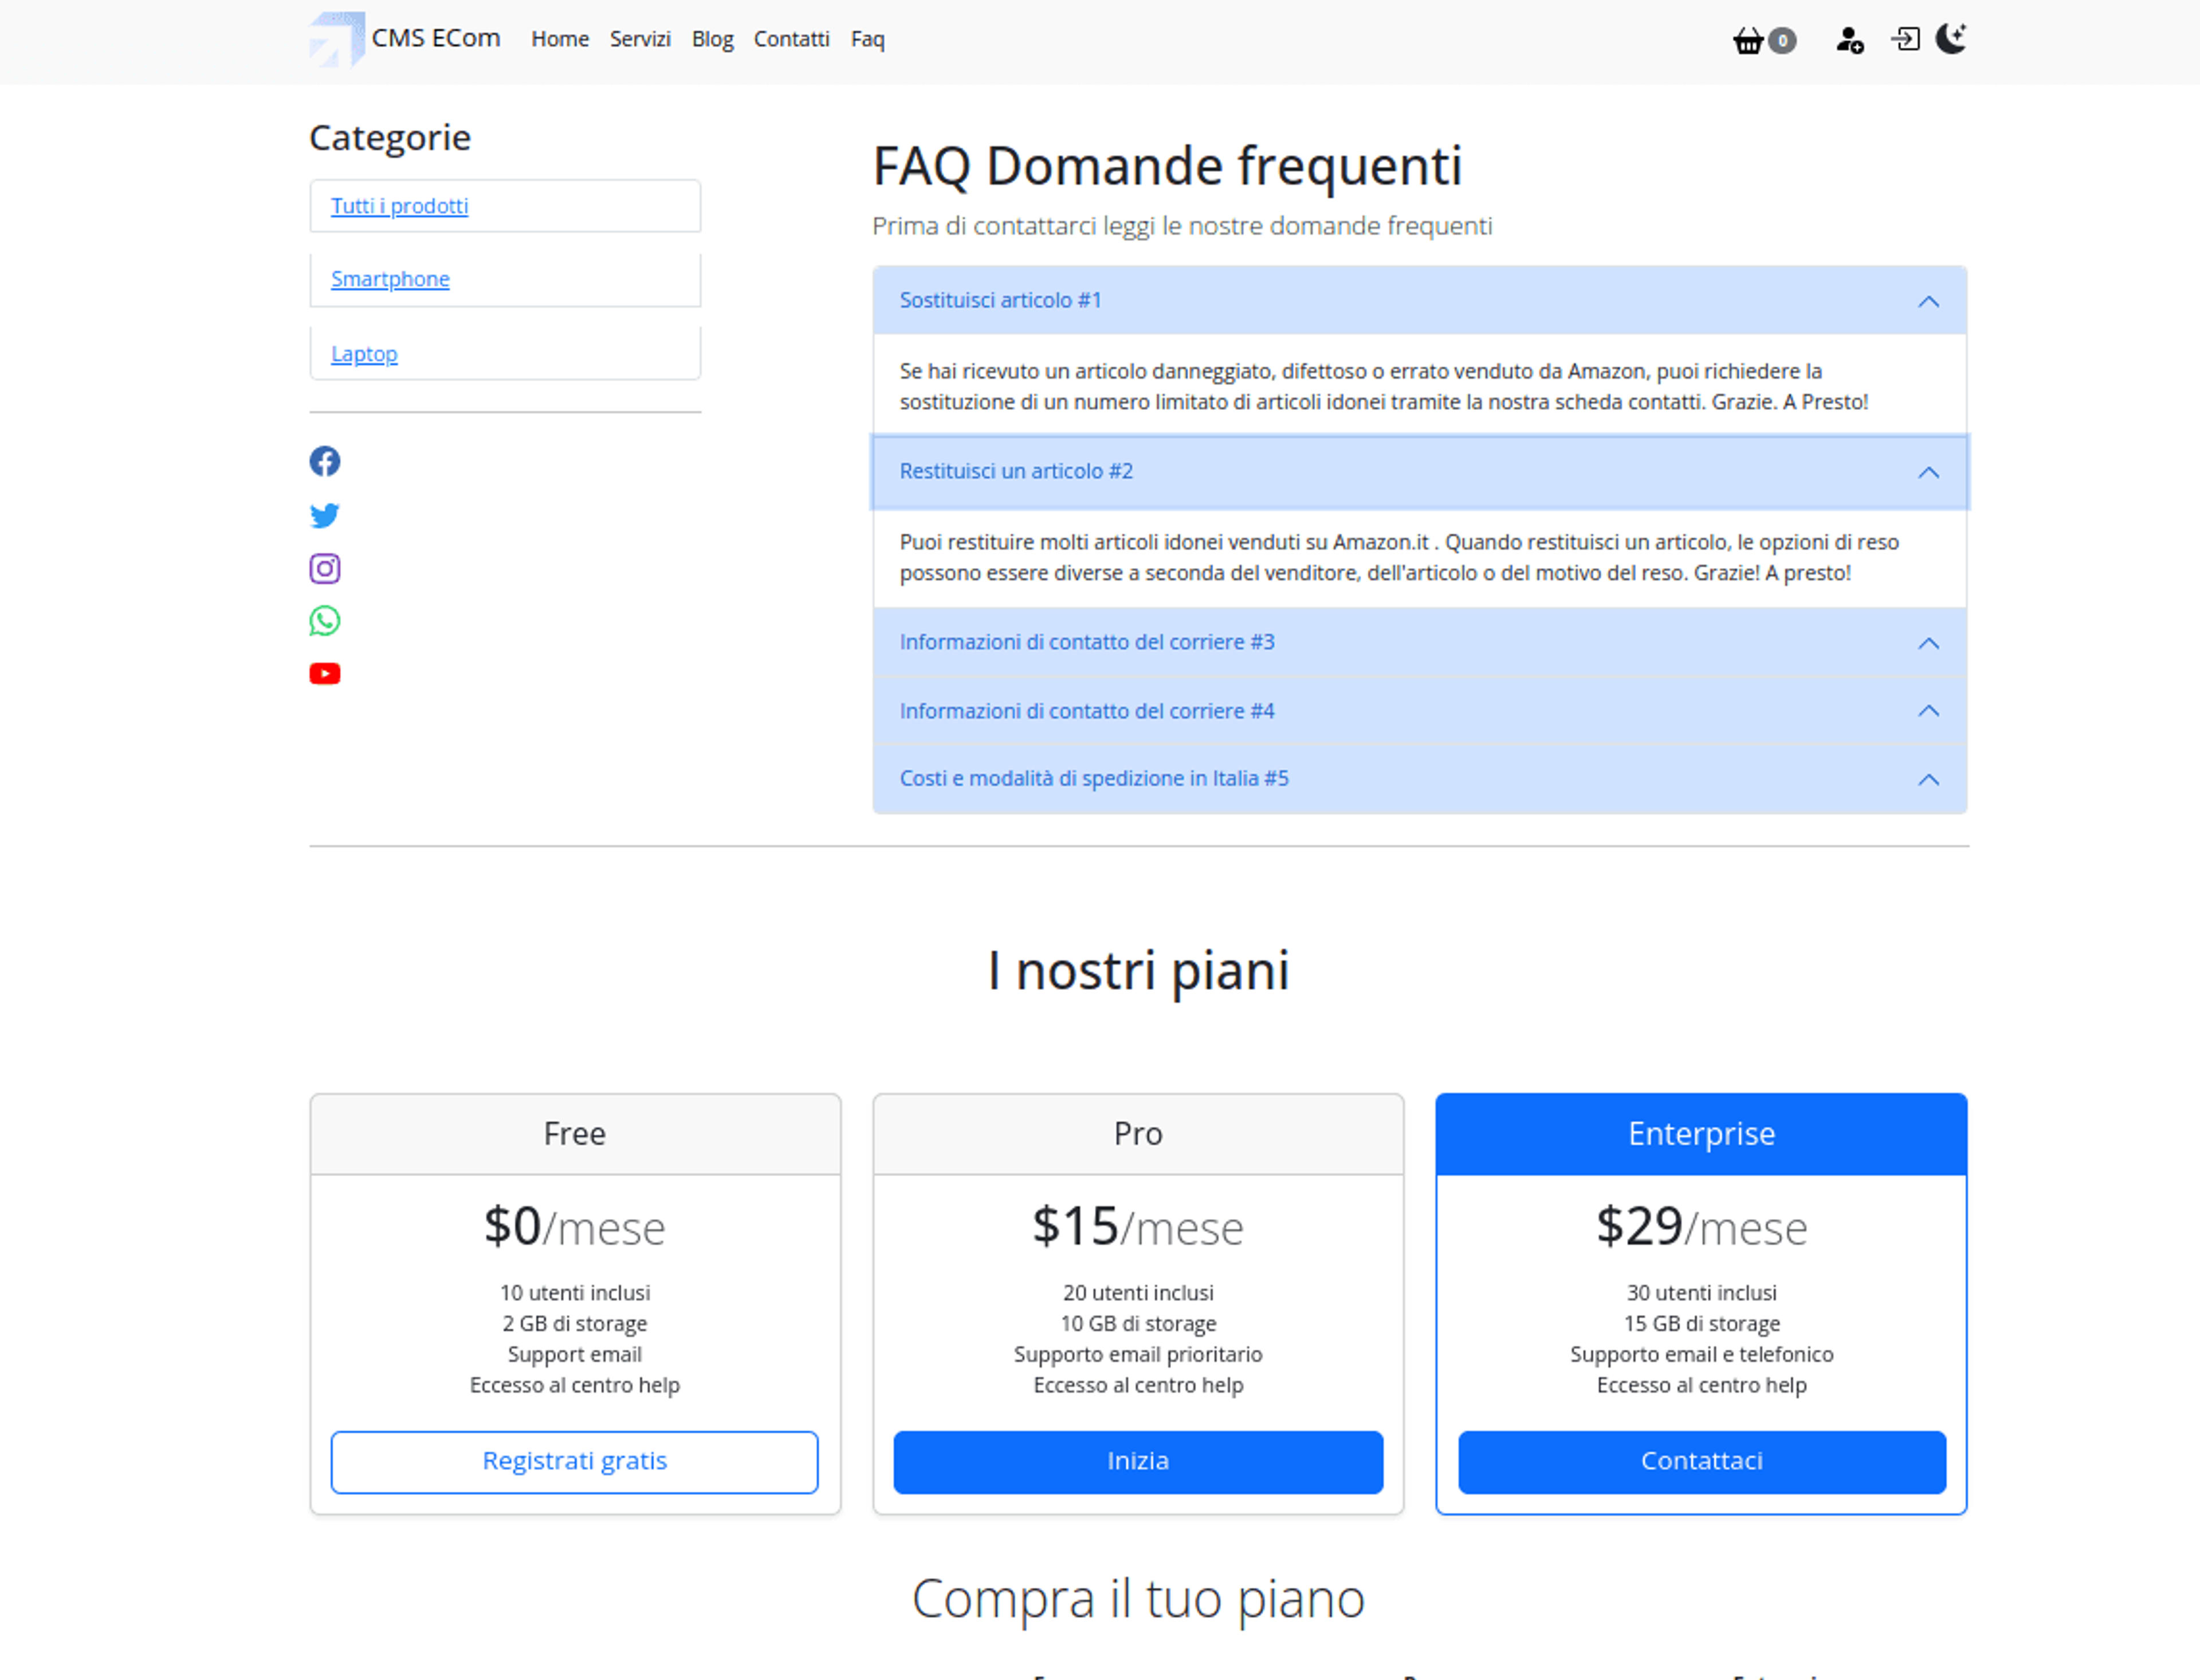Toggle dark mode with moon icon
The height and width of the screenshot is (1680, 2200).
point(1951,39)
